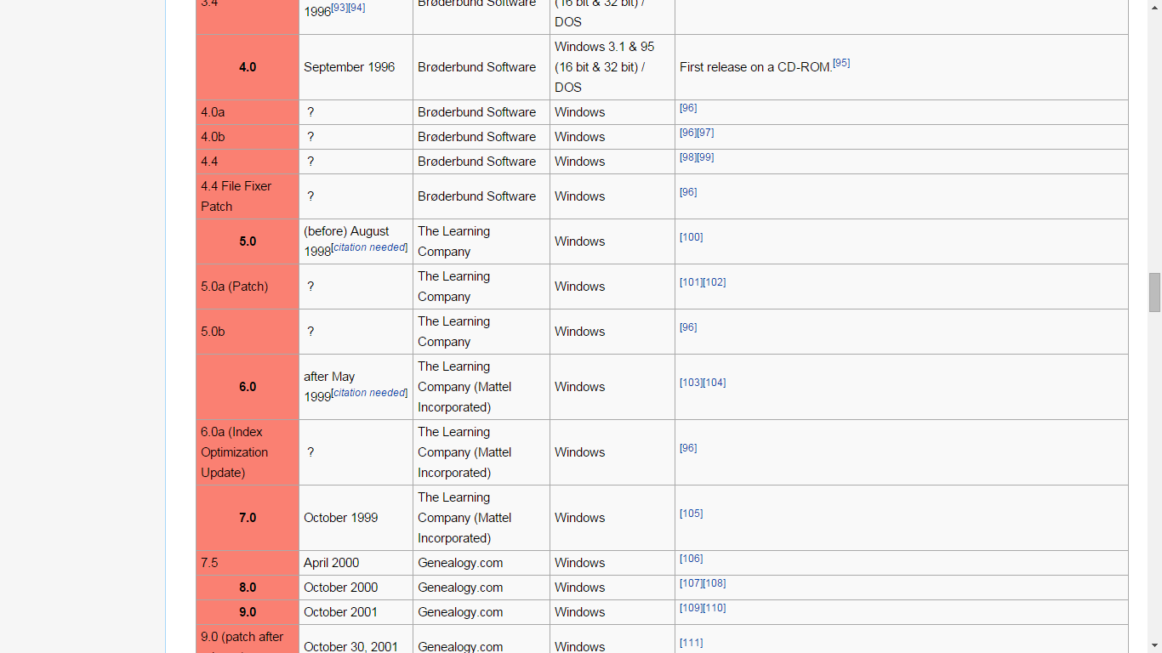
Task: Open citation [97] for version 4.0b
Action: click(707, 133)
